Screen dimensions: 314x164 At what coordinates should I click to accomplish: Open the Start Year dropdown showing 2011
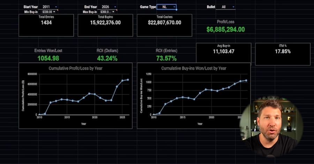tap(48, 7)
